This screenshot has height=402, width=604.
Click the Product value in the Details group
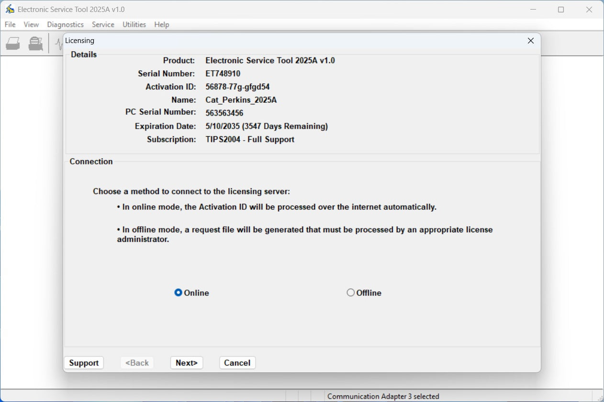[270, 61]
